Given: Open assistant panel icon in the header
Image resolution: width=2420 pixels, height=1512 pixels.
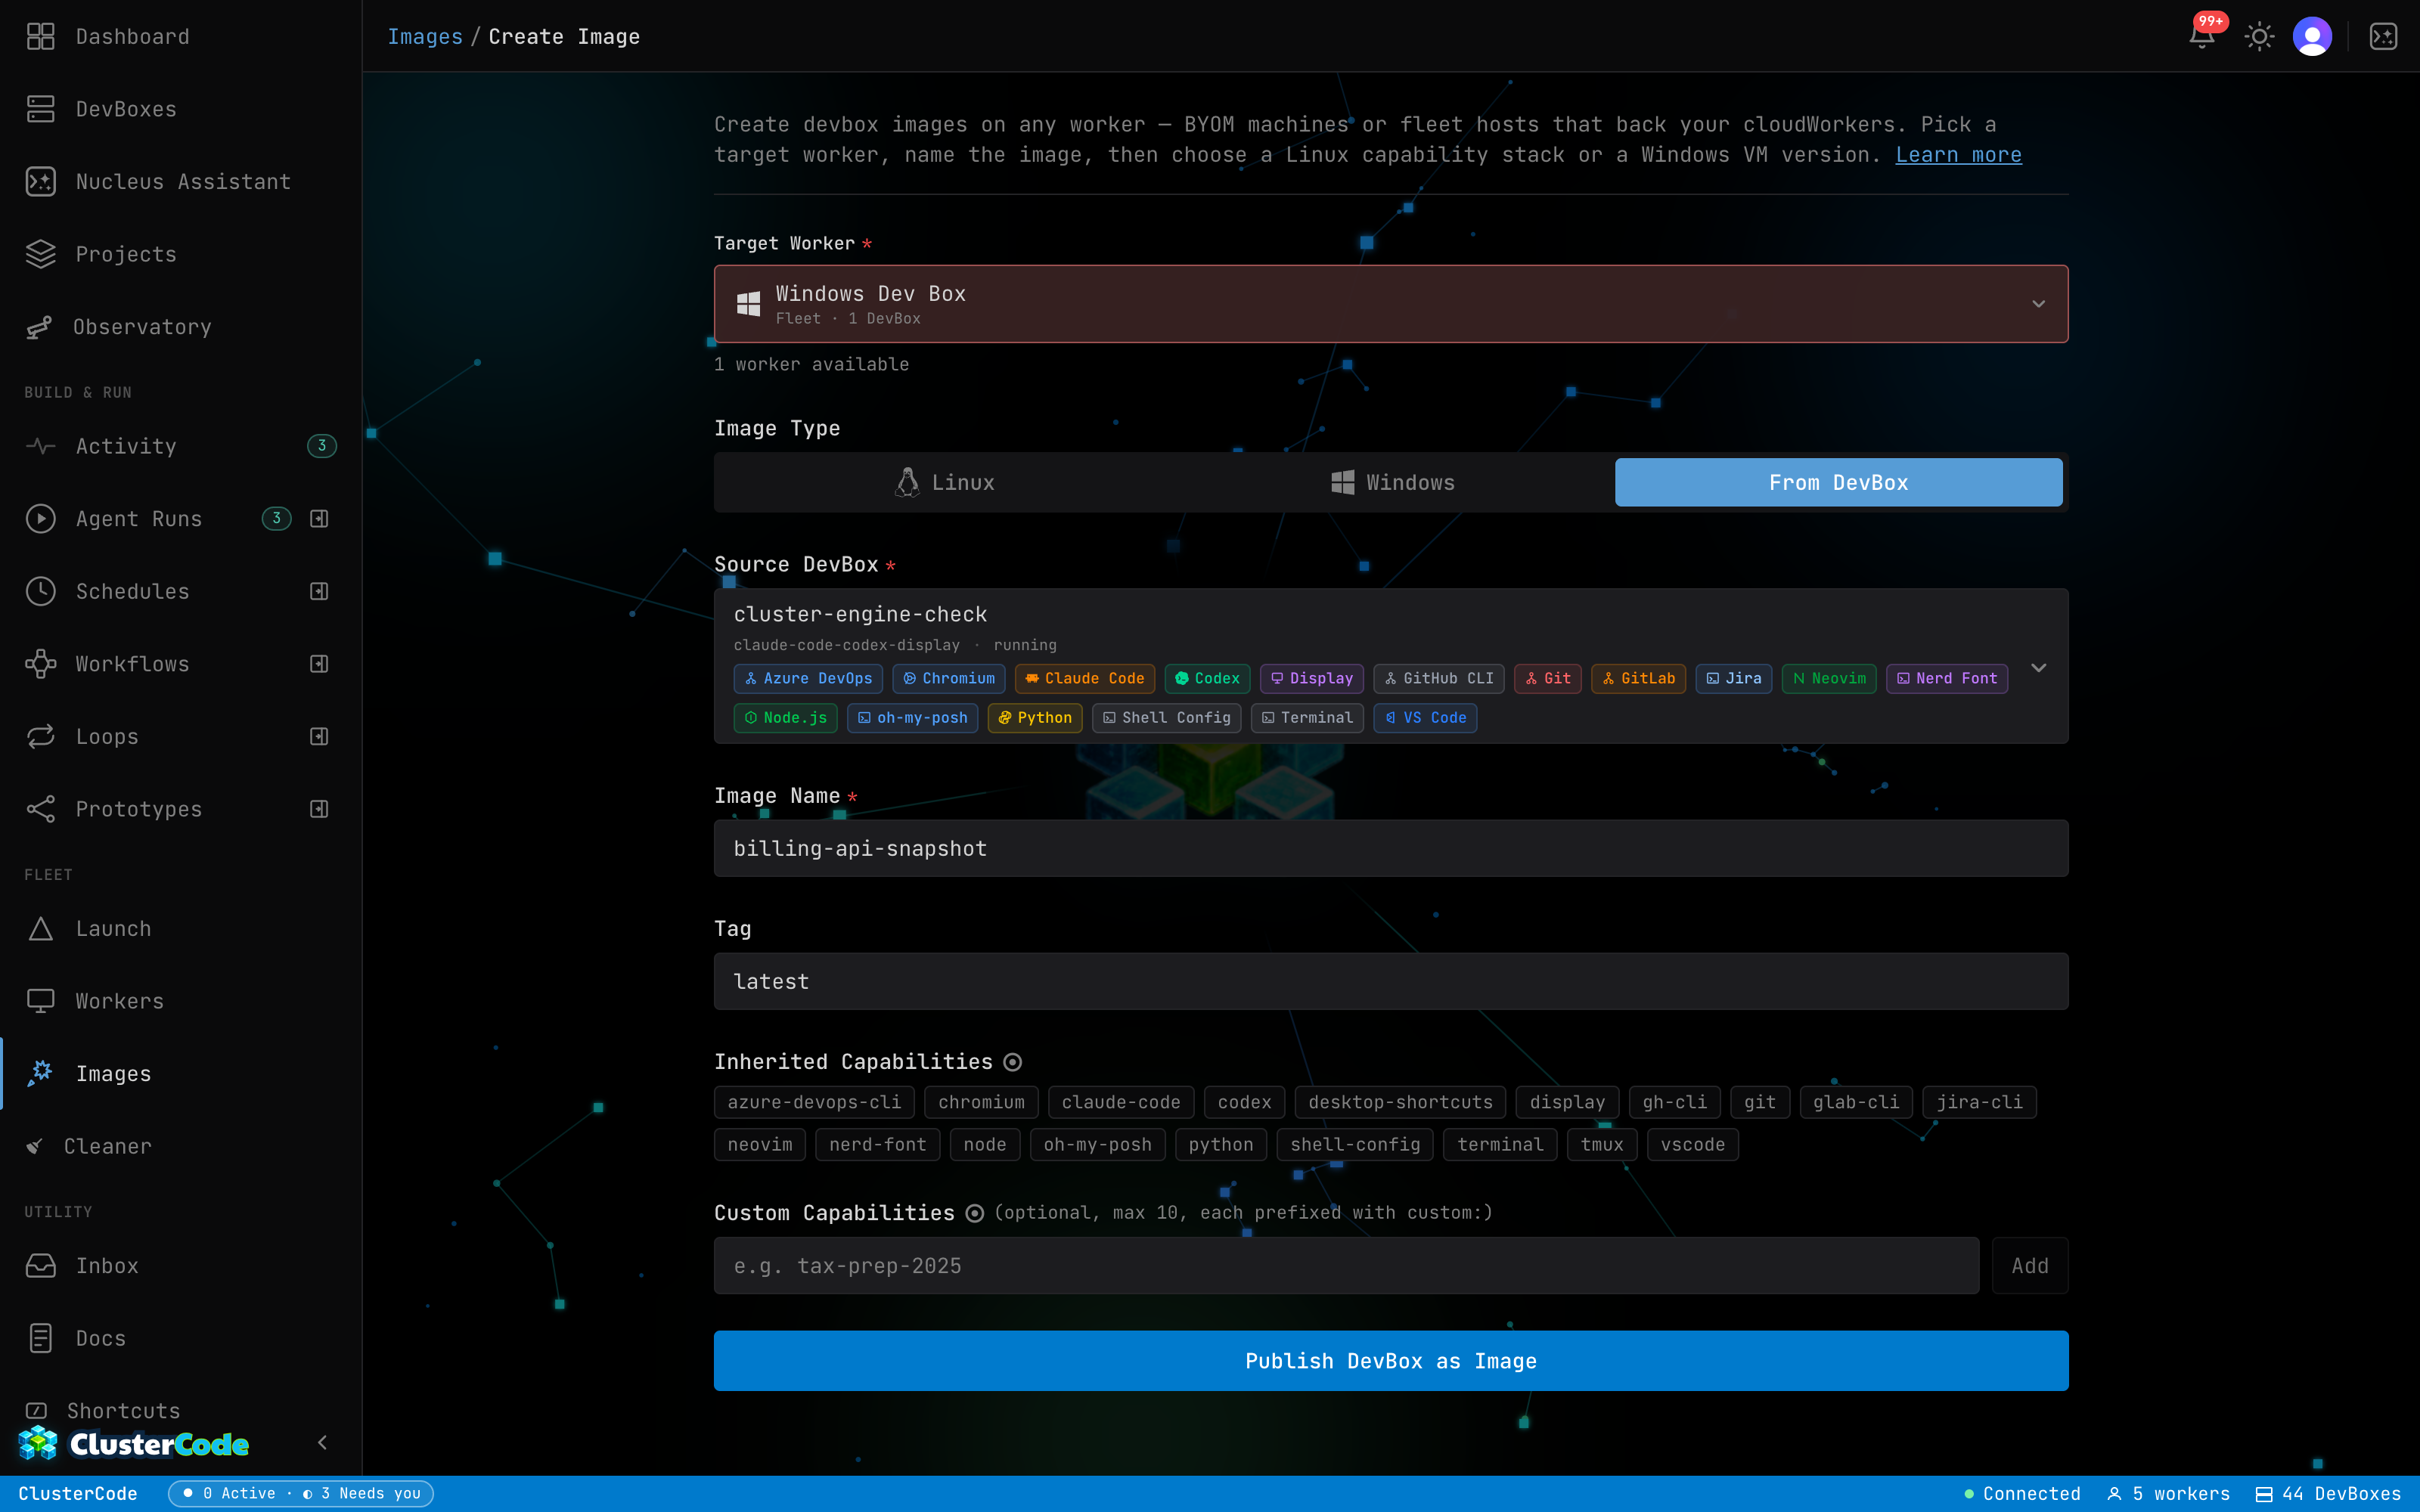Looking at the screenshot, I should (x=2384, y=37).
